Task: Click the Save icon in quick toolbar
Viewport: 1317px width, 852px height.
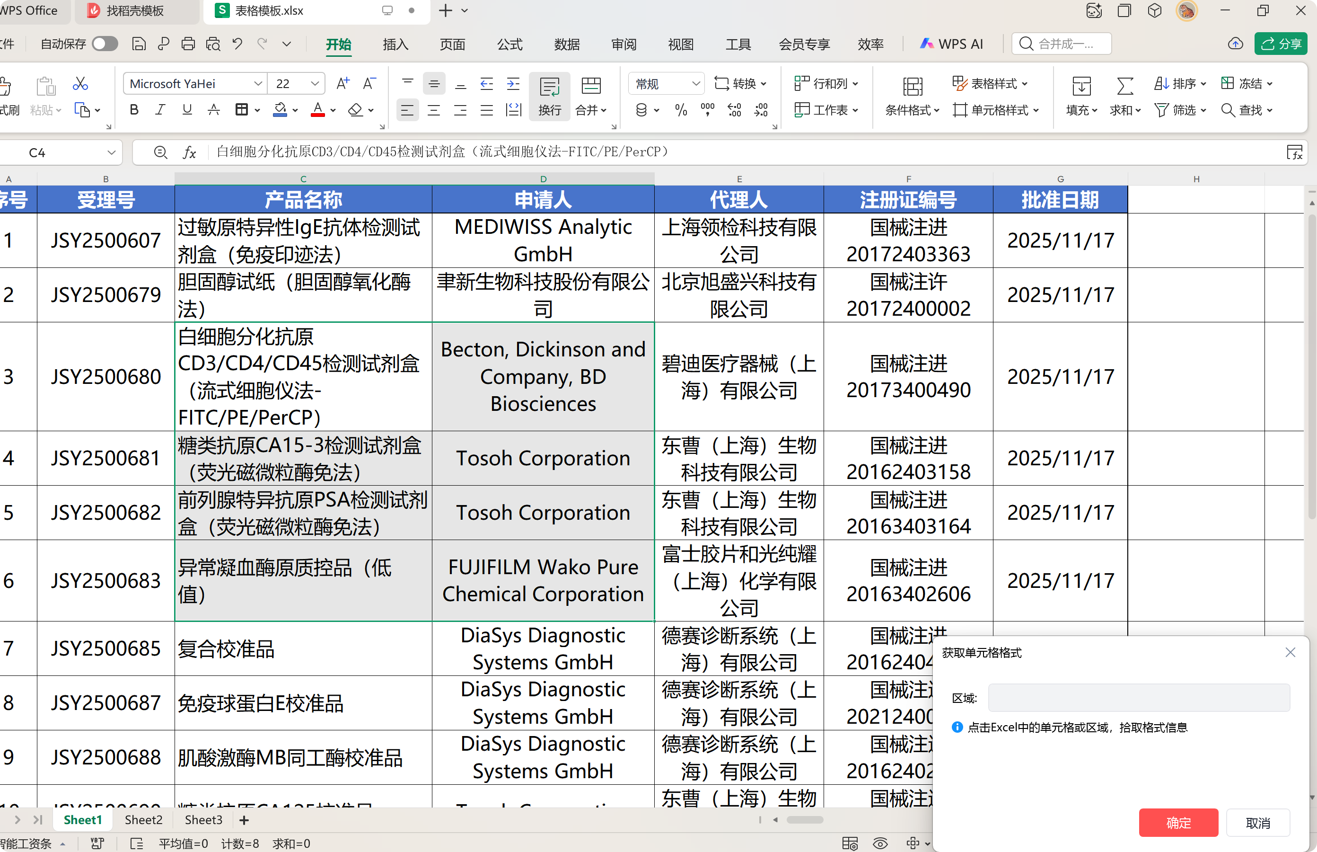Action: 139,44
